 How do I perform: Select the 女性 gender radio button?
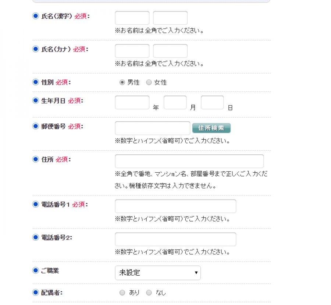point(149,83)
